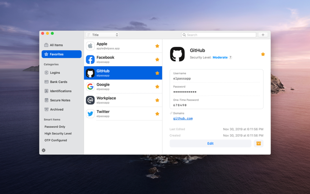This screenshot has width=310, height=194.
Task: Click the security level help question mark
Action: [x=230, y=57]
